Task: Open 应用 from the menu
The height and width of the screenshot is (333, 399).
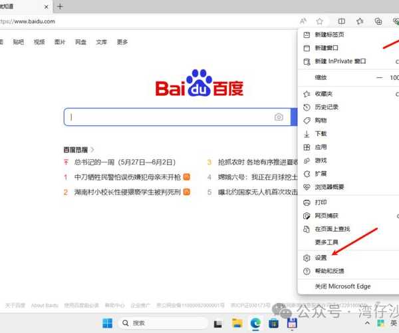Action: (348, 147)
